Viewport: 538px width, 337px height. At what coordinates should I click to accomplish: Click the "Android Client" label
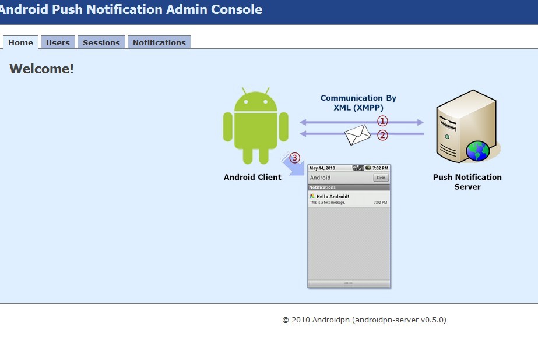point(252,177)
